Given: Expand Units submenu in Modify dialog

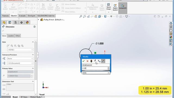Looking at the screenshot, I should 96,73.
